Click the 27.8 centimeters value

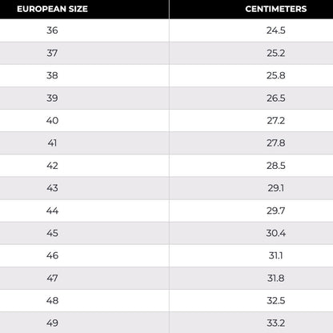(276, 143)
